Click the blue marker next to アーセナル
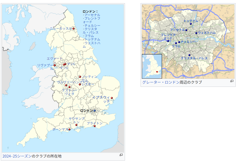 click(x=186, y=30)
